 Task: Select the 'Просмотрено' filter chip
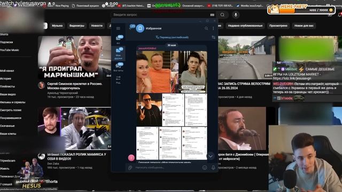tap(278, 26)
